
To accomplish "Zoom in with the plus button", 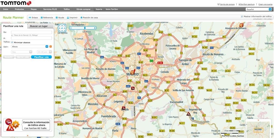I will pos(95,28).
